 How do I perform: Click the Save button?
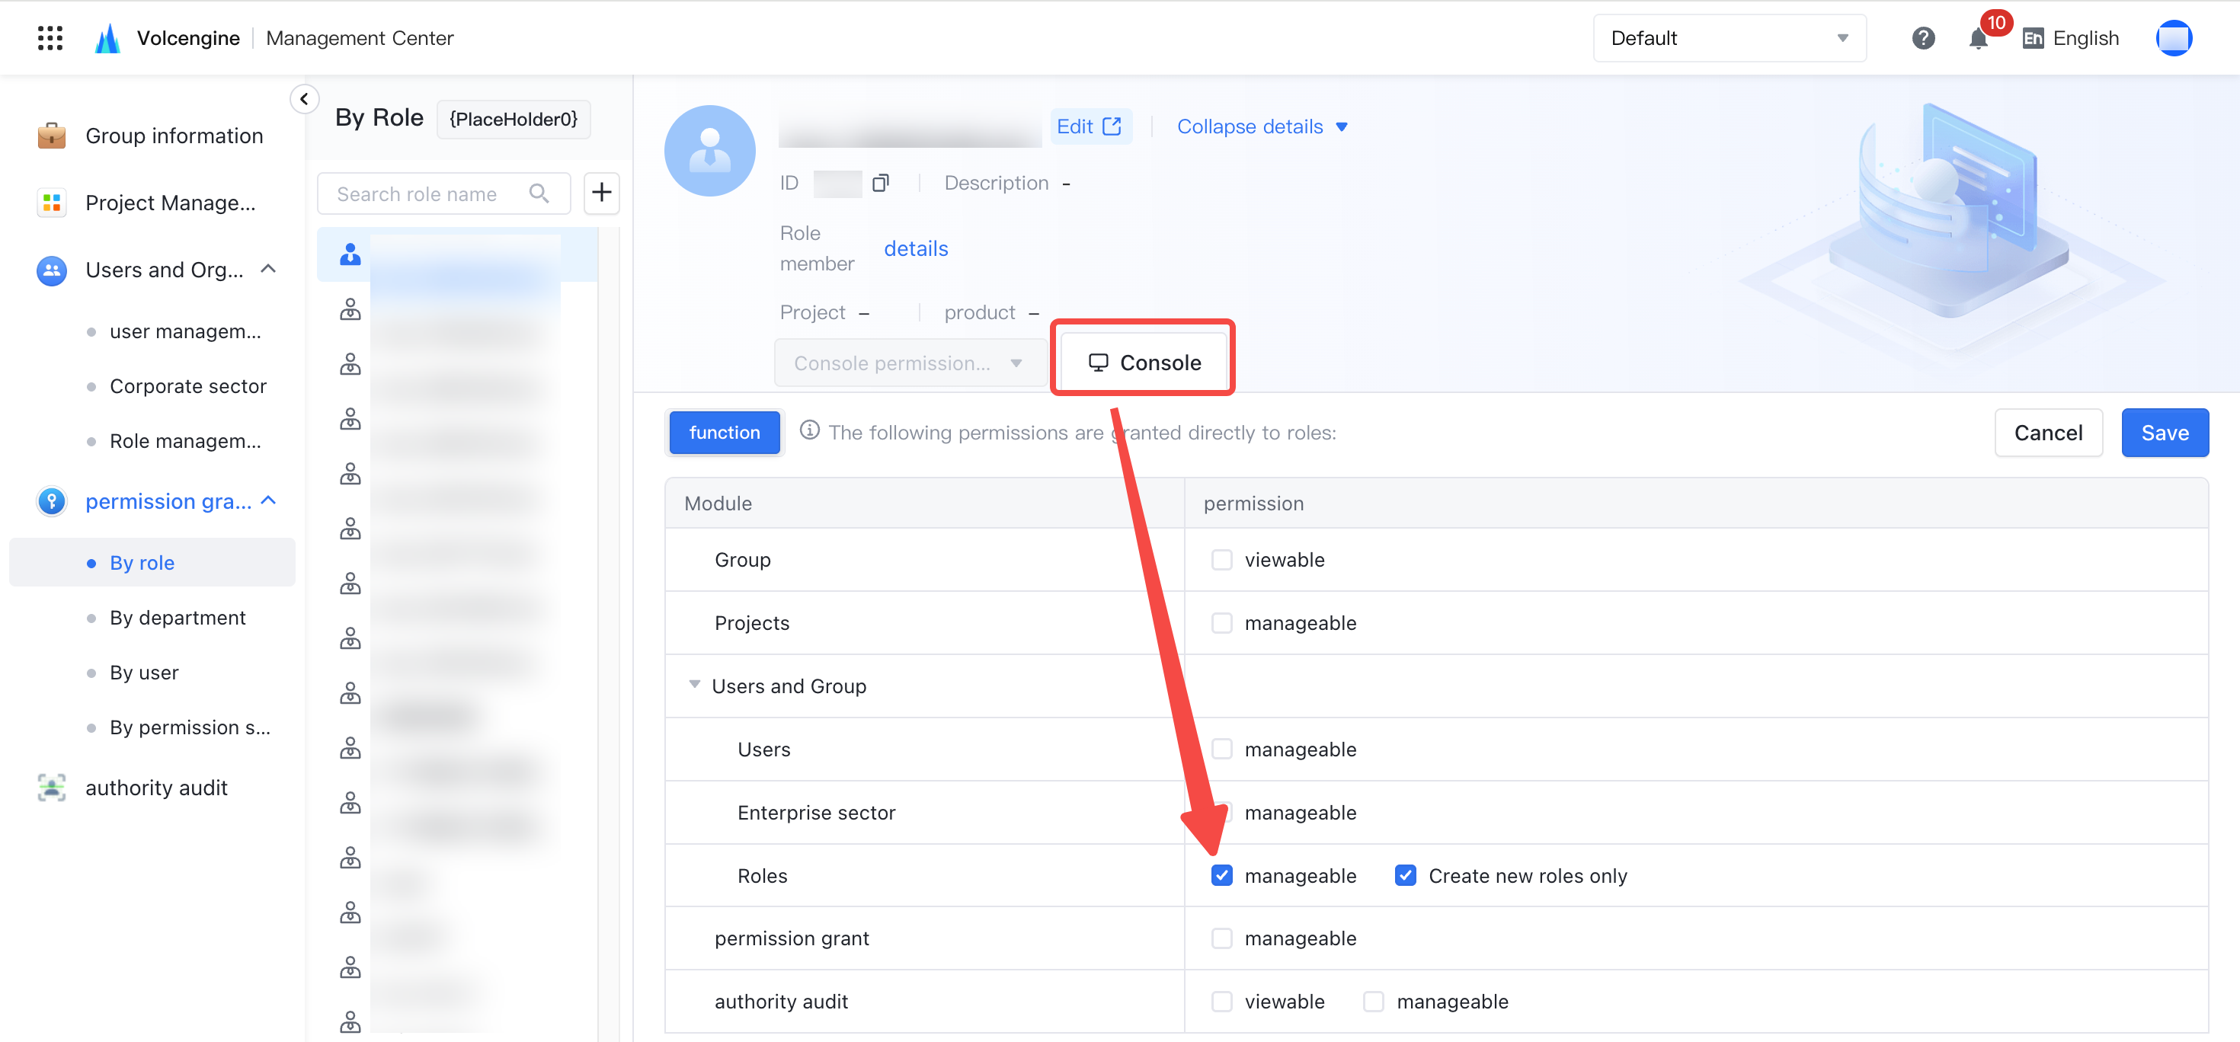click(x=2165, y=433)
